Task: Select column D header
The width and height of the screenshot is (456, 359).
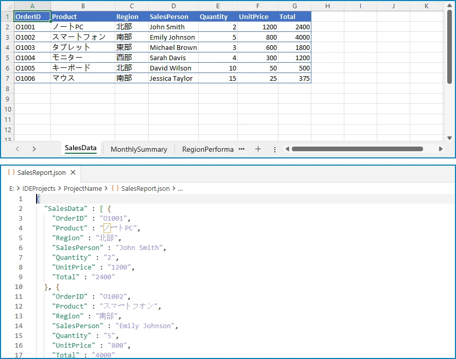Action: [x=173, y=6]
